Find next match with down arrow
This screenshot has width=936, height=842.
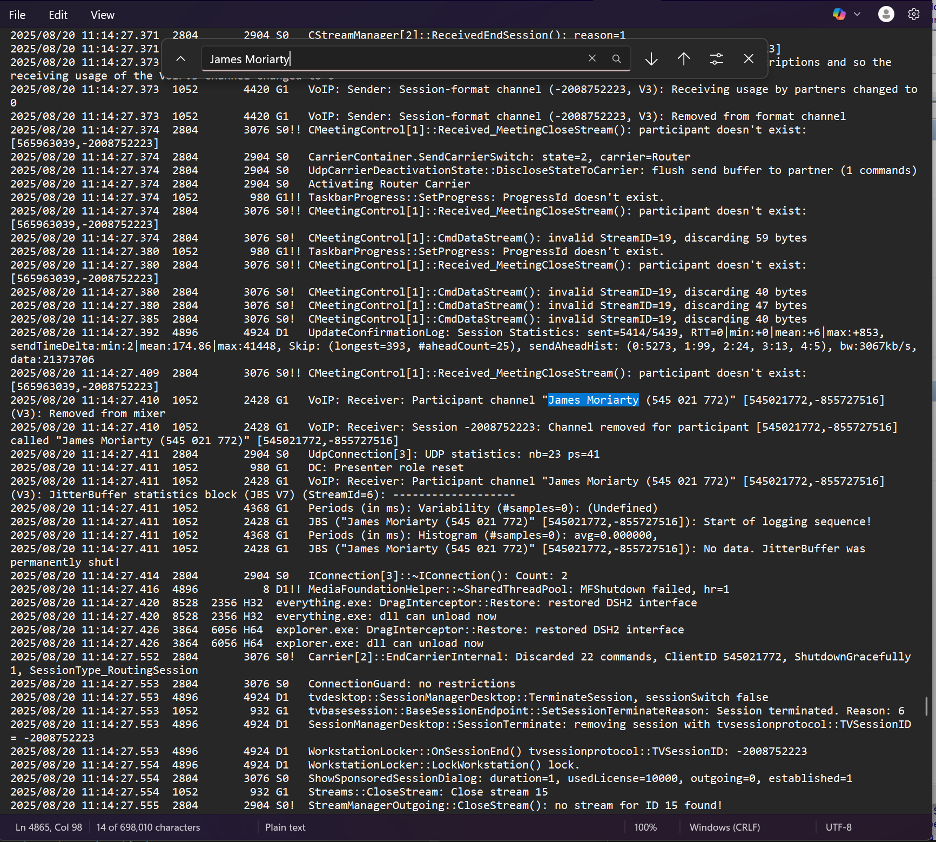[651, 59]
